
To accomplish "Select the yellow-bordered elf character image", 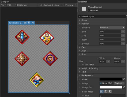I will click(37, 80).
